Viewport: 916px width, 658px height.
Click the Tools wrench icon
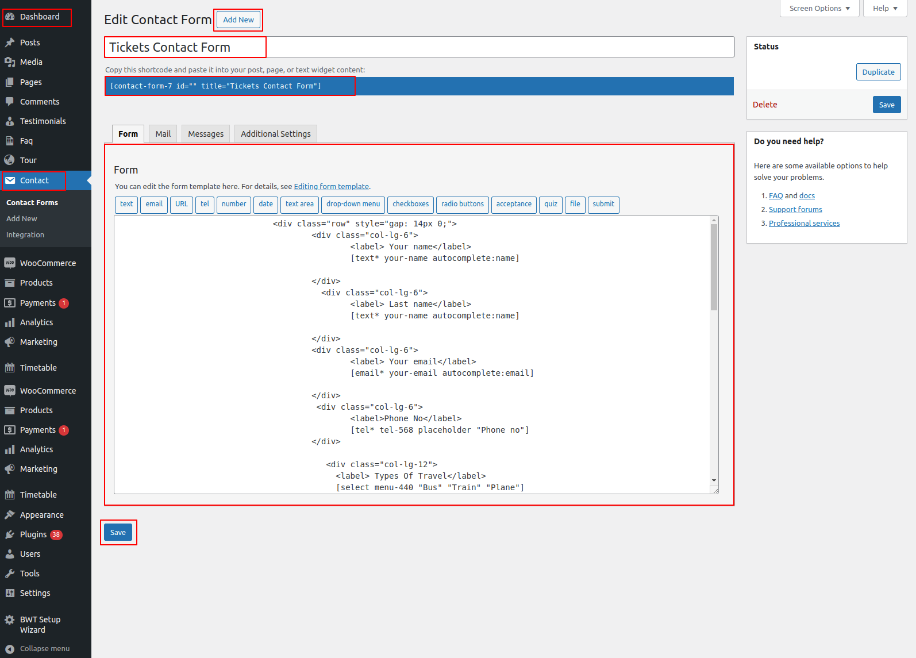point(10,574)
